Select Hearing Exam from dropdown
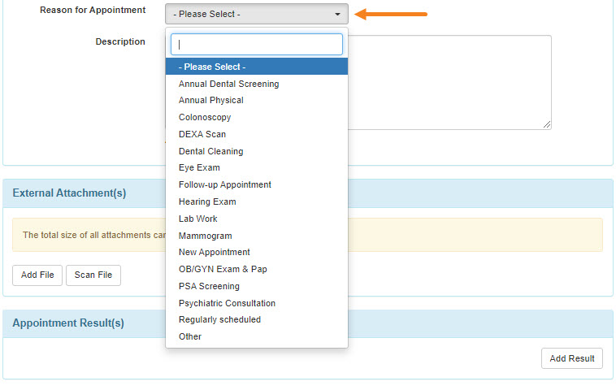Viewport: 616px width, 390px height. [207, 201]
